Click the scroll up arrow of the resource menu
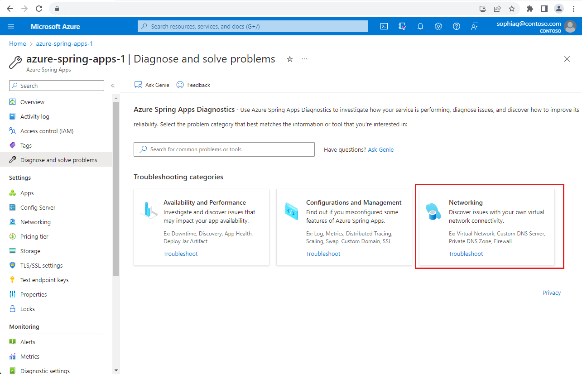Viewport: 582px width, 374px height. [x=116, y=98]
